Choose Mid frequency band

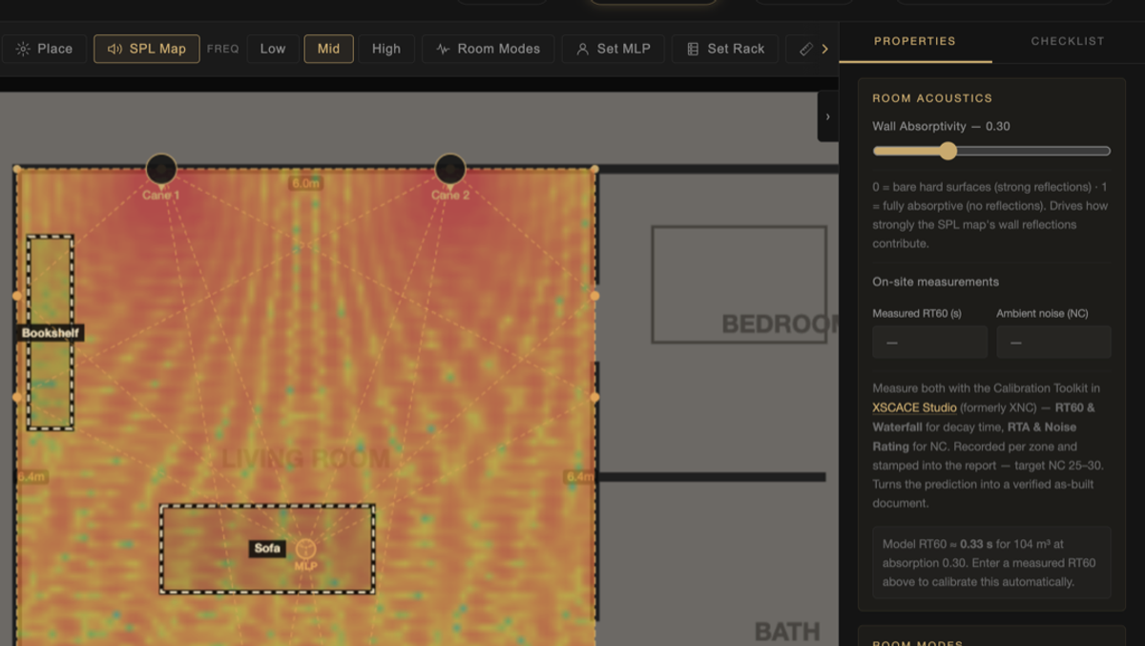[328, 49]
